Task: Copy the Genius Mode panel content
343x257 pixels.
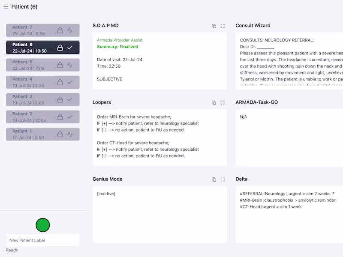Action: point(214,179)
